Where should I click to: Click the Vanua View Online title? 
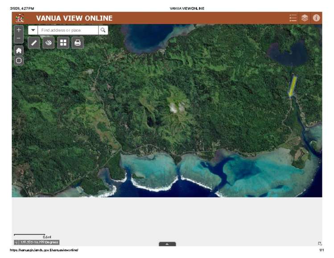click(x=74, y=18)
